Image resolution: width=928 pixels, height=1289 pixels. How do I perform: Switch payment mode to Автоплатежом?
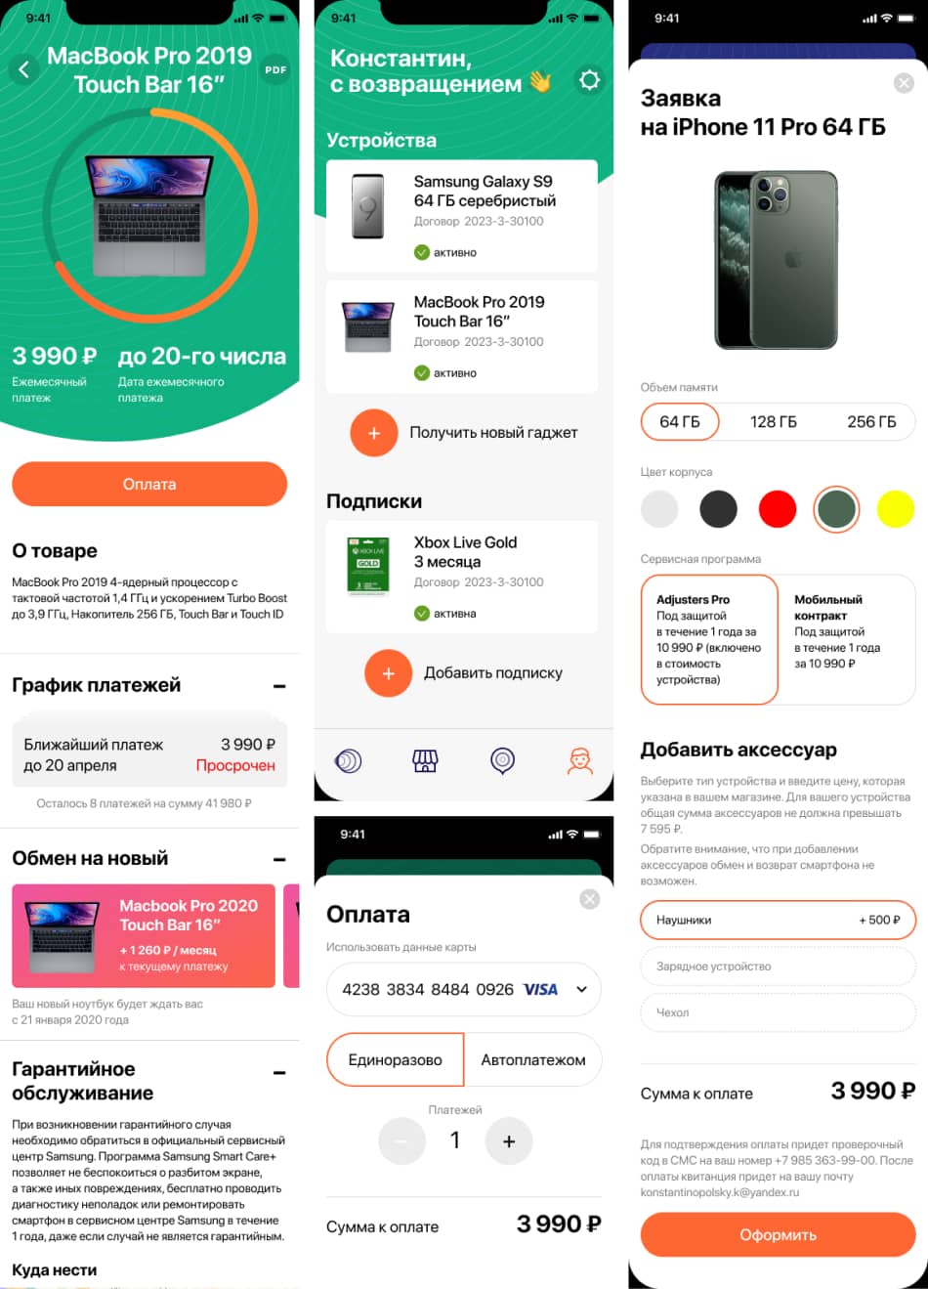point(533,1060)
